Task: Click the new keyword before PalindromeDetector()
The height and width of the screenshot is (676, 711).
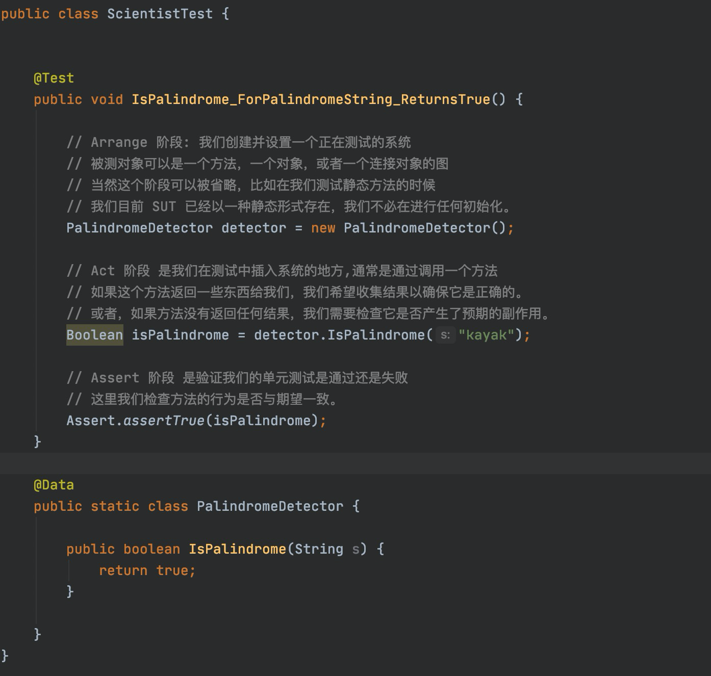Action: (323, 228)
